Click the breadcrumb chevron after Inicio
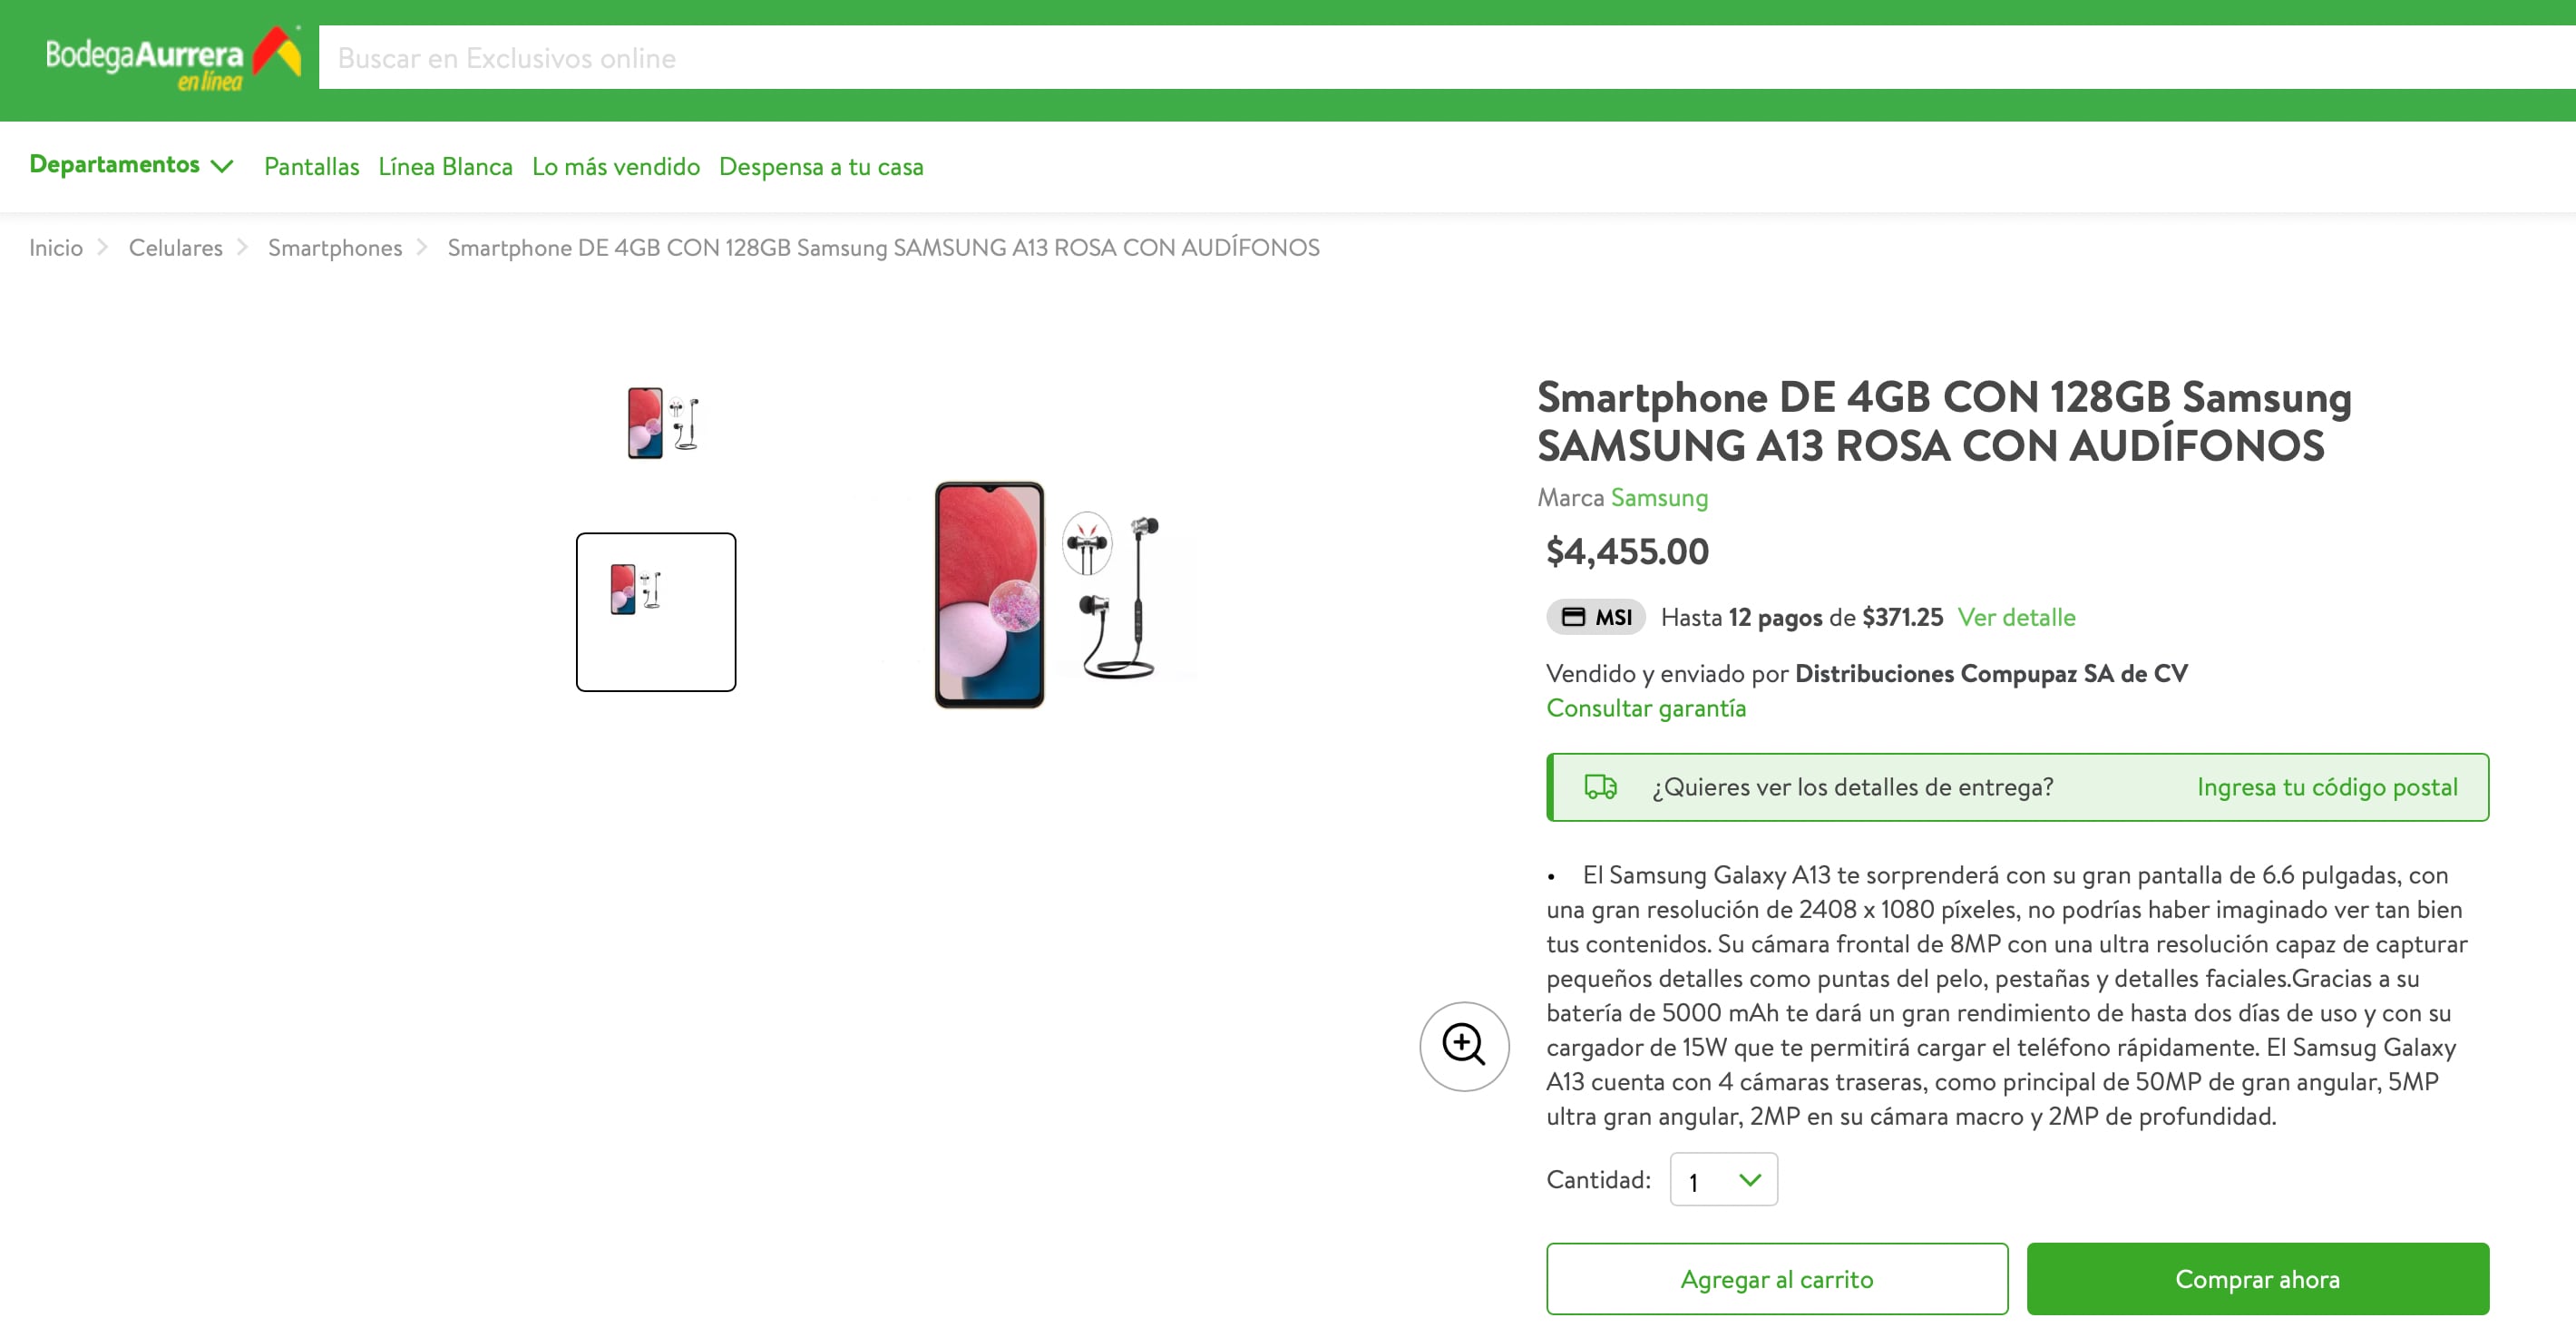Viewport: 2576px width, 1337px height. click(x=102, y=247)
